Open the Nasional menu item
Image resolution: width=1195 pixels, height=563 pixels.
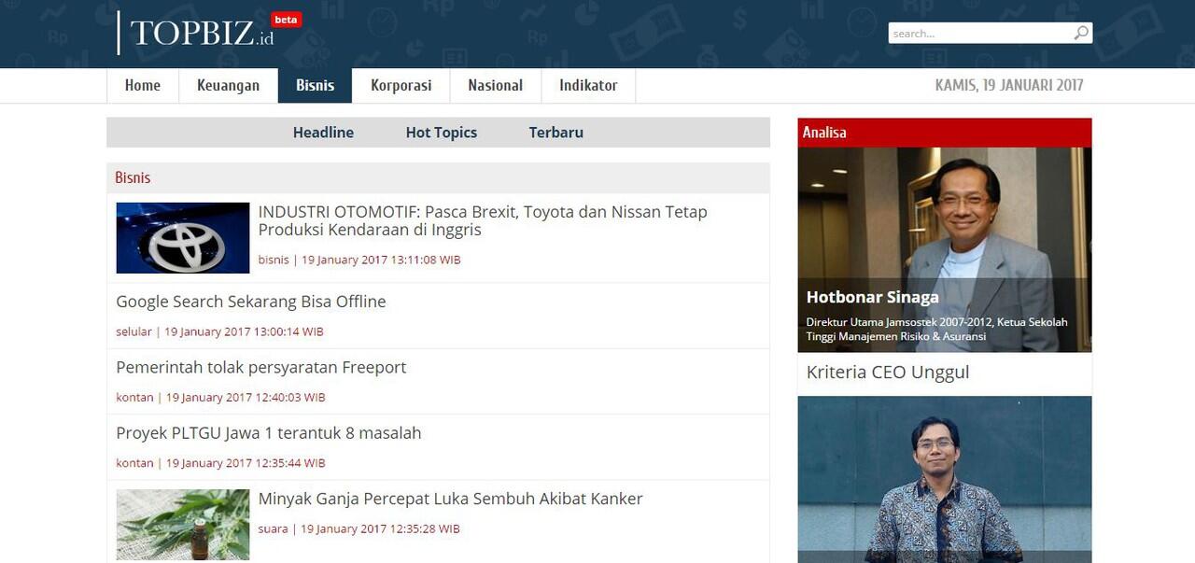click(495, 85)
